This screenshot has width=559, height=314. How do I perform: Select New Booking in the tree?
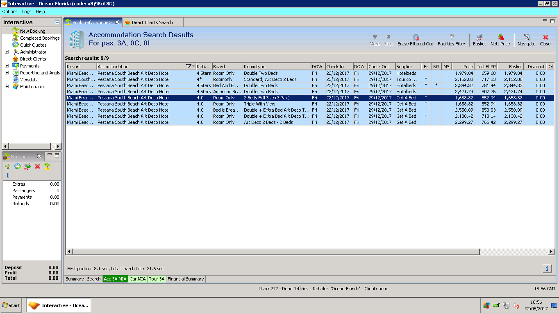click(x=33, y=31)
